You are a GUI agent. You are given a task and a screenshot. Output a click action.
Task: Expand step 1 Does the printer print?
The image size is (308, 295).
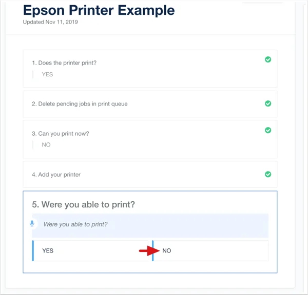150,69
